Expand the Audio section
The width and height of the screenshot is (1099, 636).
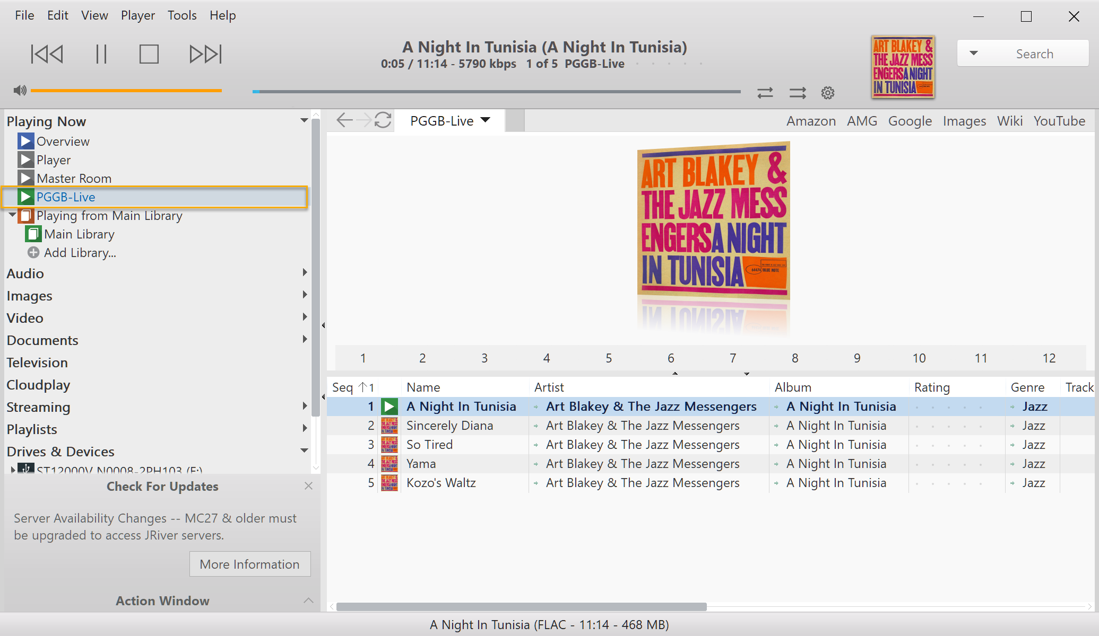pyautogui.click(x=305, y=272)
